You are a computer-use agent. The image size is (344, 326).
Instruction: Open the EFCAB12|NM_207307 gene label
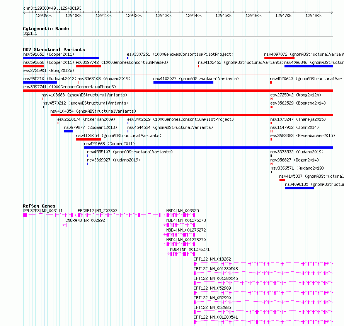pos(97,211)
